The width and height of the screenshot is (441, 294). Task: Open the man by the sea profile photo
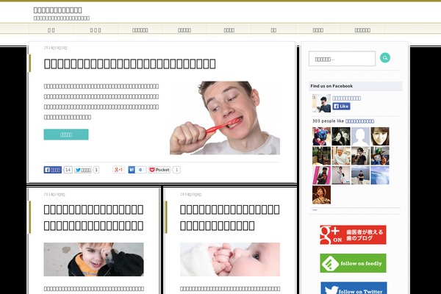point(360,175)
